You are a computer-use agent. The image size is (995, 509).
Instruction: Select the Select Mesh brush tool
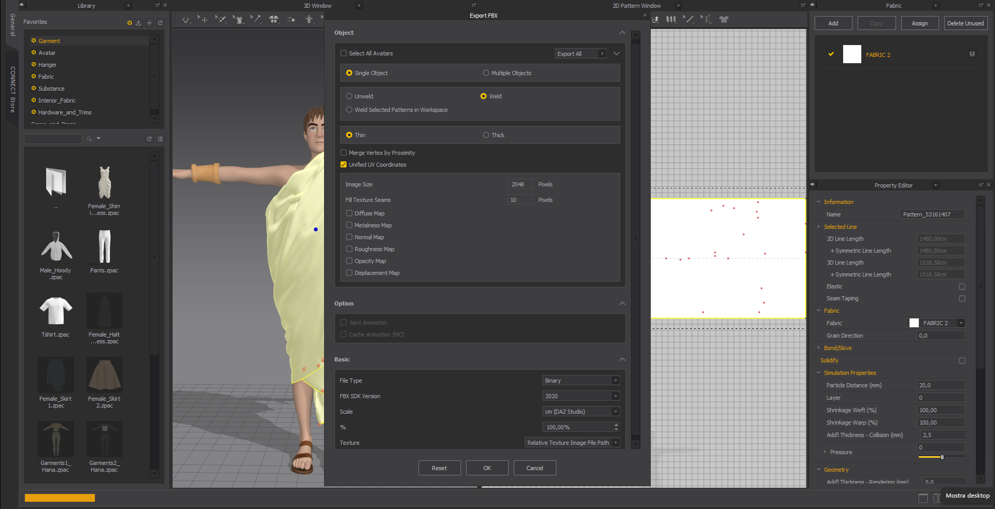click(x=220, y=20)
